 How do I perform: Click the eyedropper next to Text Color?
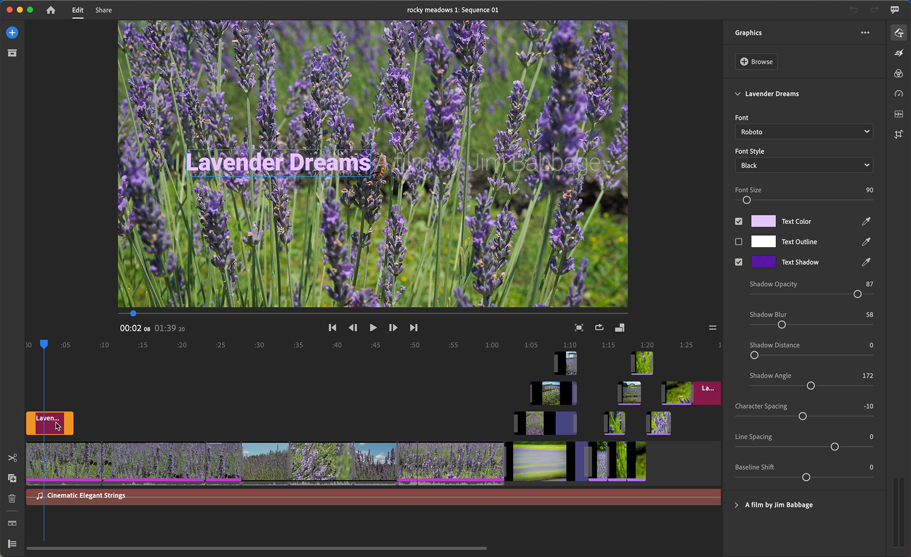(x=866, y=221)
